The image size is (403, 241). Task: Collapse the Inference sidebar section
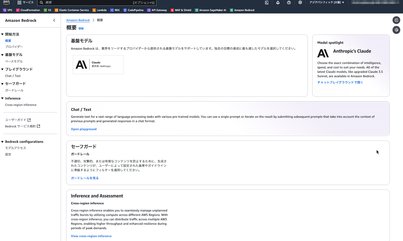(2, 98)
